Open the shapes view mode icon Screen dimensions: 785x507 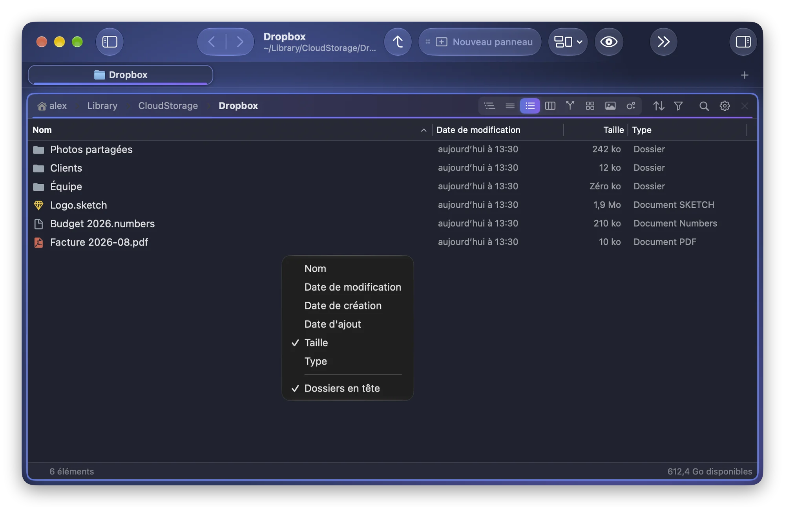[x=631, y=106]
